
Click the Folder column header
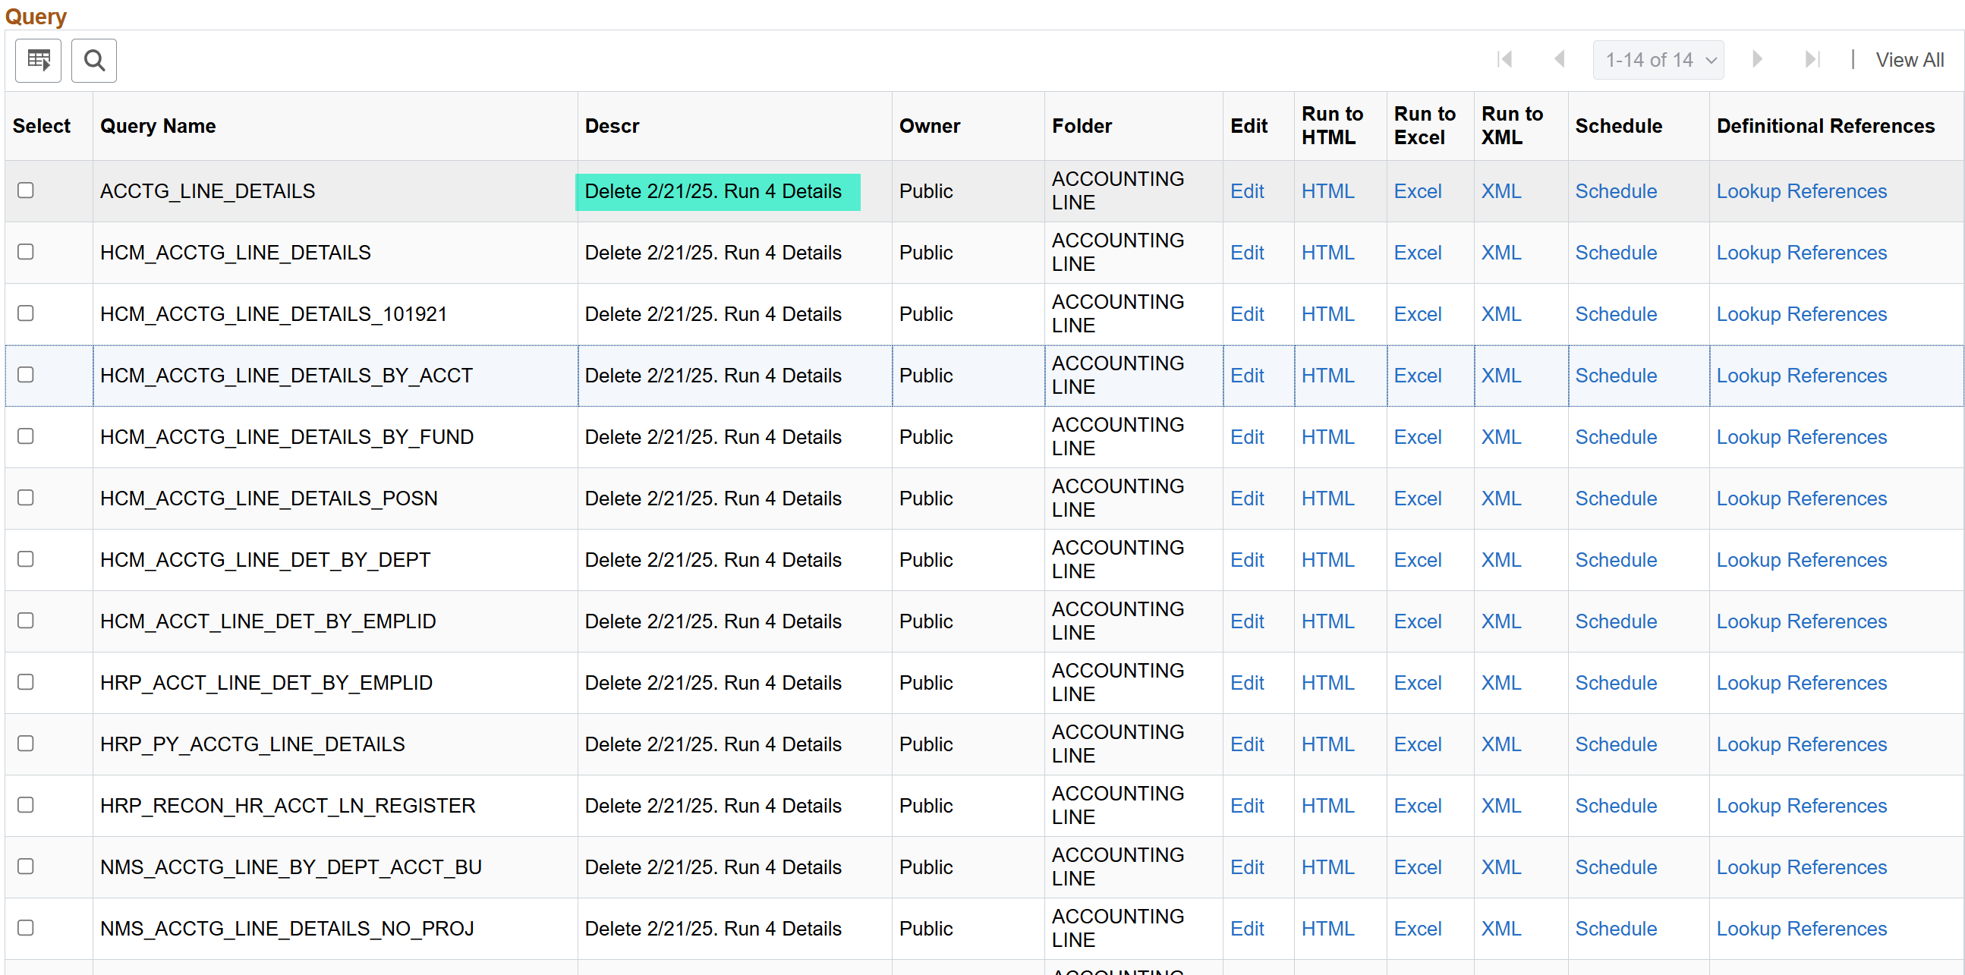[x=1082, y=126]
